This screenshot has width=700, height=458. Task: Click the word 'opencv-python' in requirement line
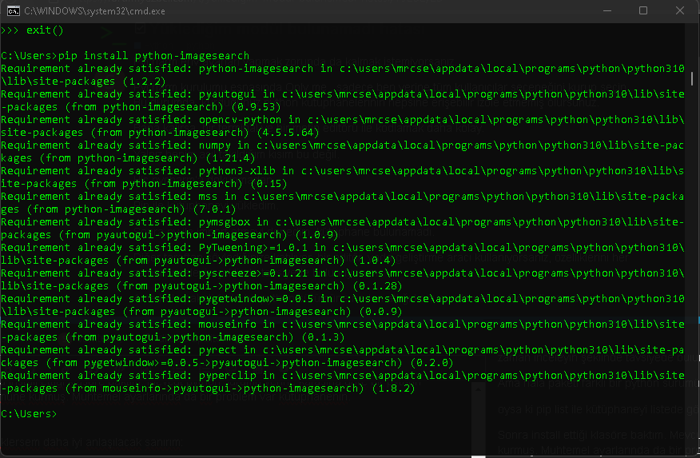pyautogui.click(x=240, y=120)
